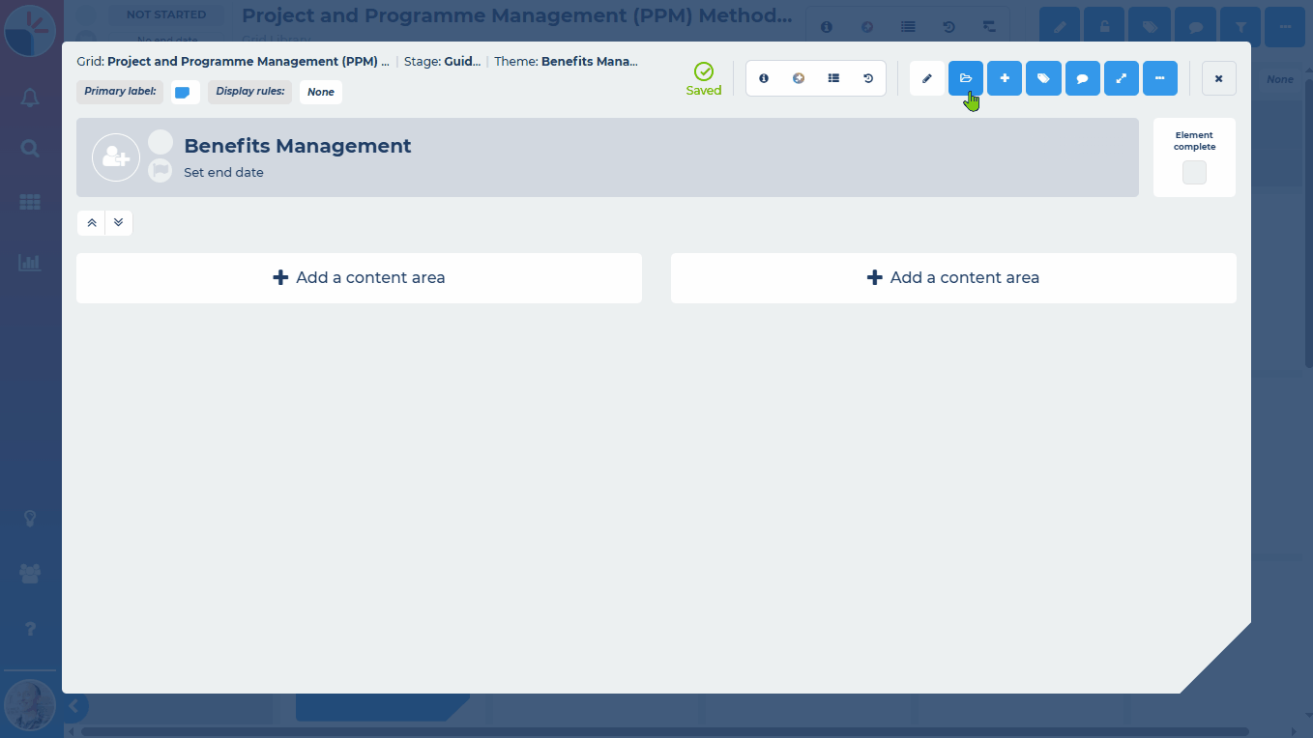Viewport: 1313px width, 738px height.
Task: Click Set end date under Benefits Management
Action: coord(223,172)
